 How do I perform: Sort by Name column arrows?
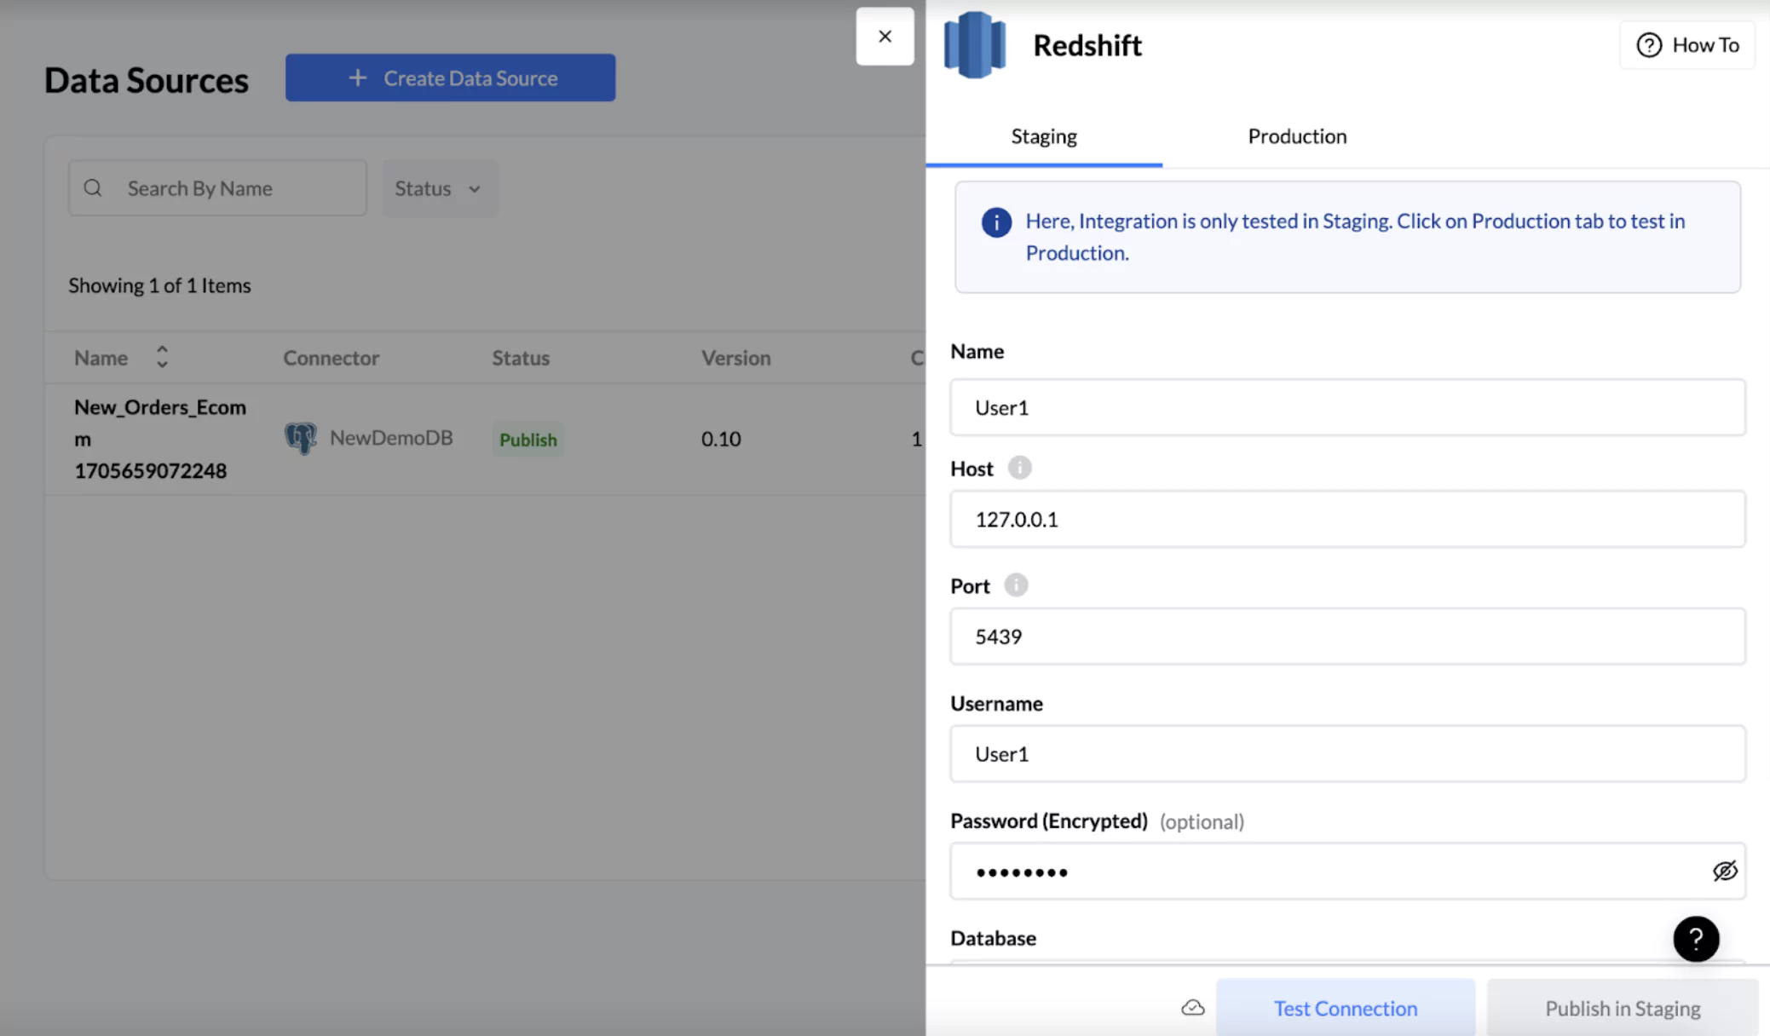click(162, 357)
